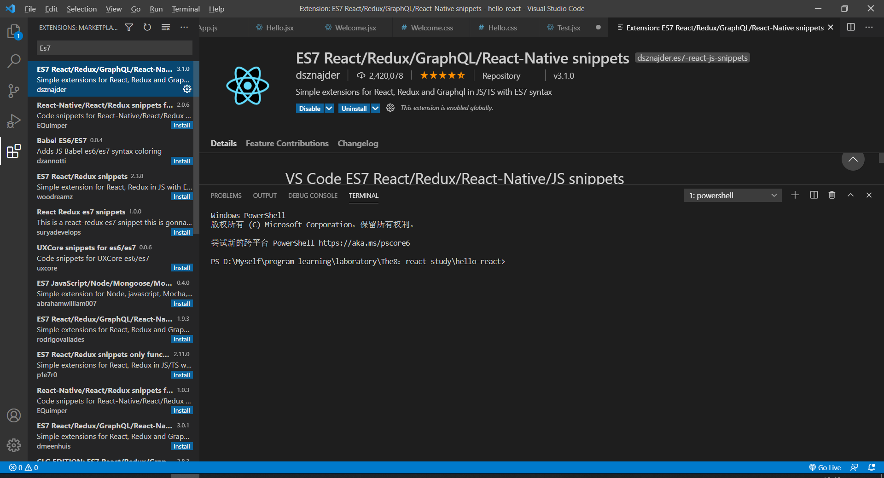The image size is (884, 478).
Task: Install ES7 JavaScript/Node/Mongoose extension by abrahamwilliam007
Action: [x=181, y=304]
